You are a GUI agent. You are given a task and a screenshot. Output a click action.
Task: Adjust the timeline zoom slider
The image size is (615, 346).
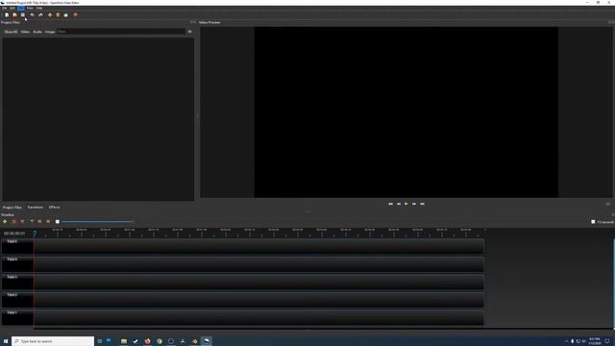pos(97,222)
